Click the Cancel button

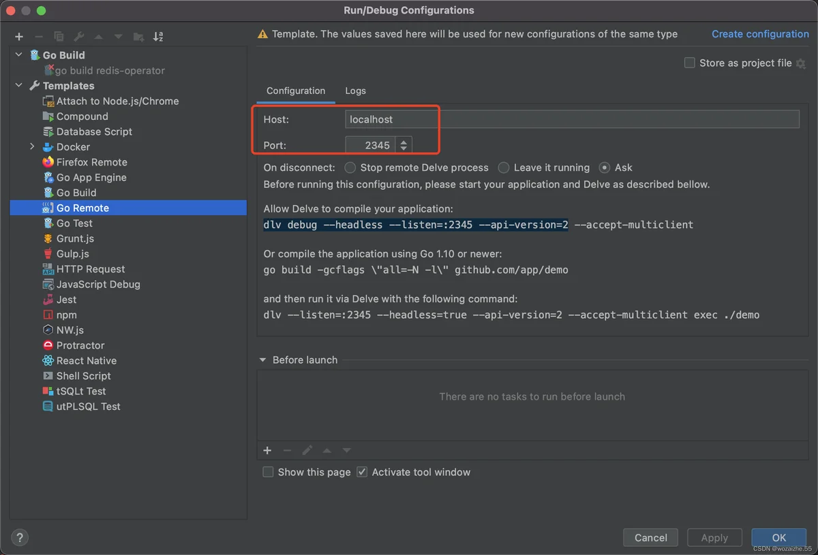650,537
